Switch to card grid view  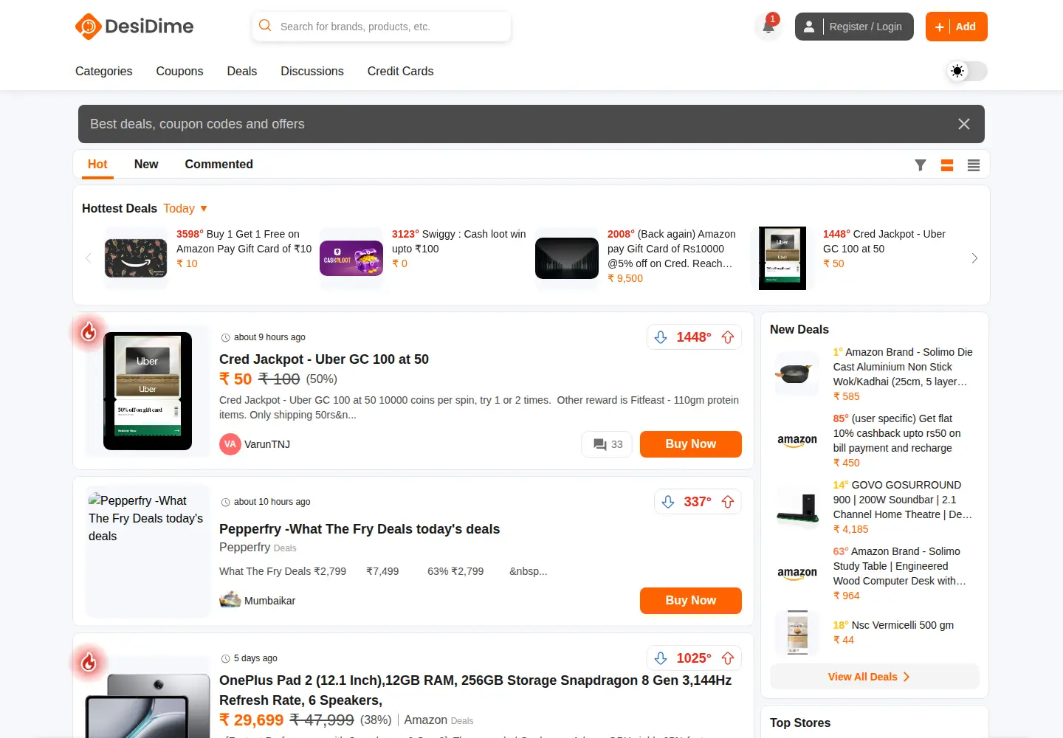(947, 165)
